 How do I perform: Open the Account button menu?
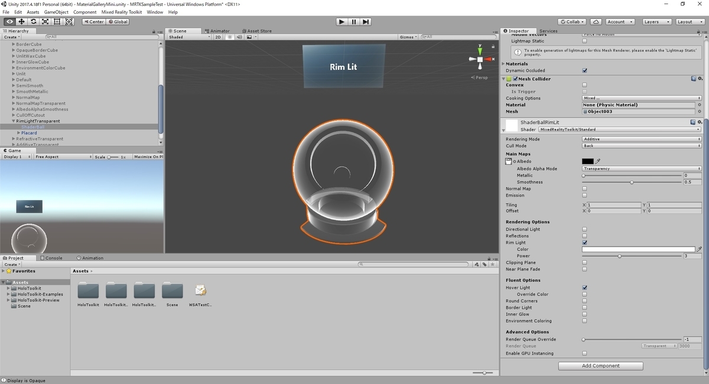[619, 22]
